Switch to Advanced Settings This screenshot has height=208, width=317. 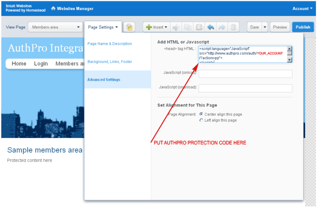[103, 80]
